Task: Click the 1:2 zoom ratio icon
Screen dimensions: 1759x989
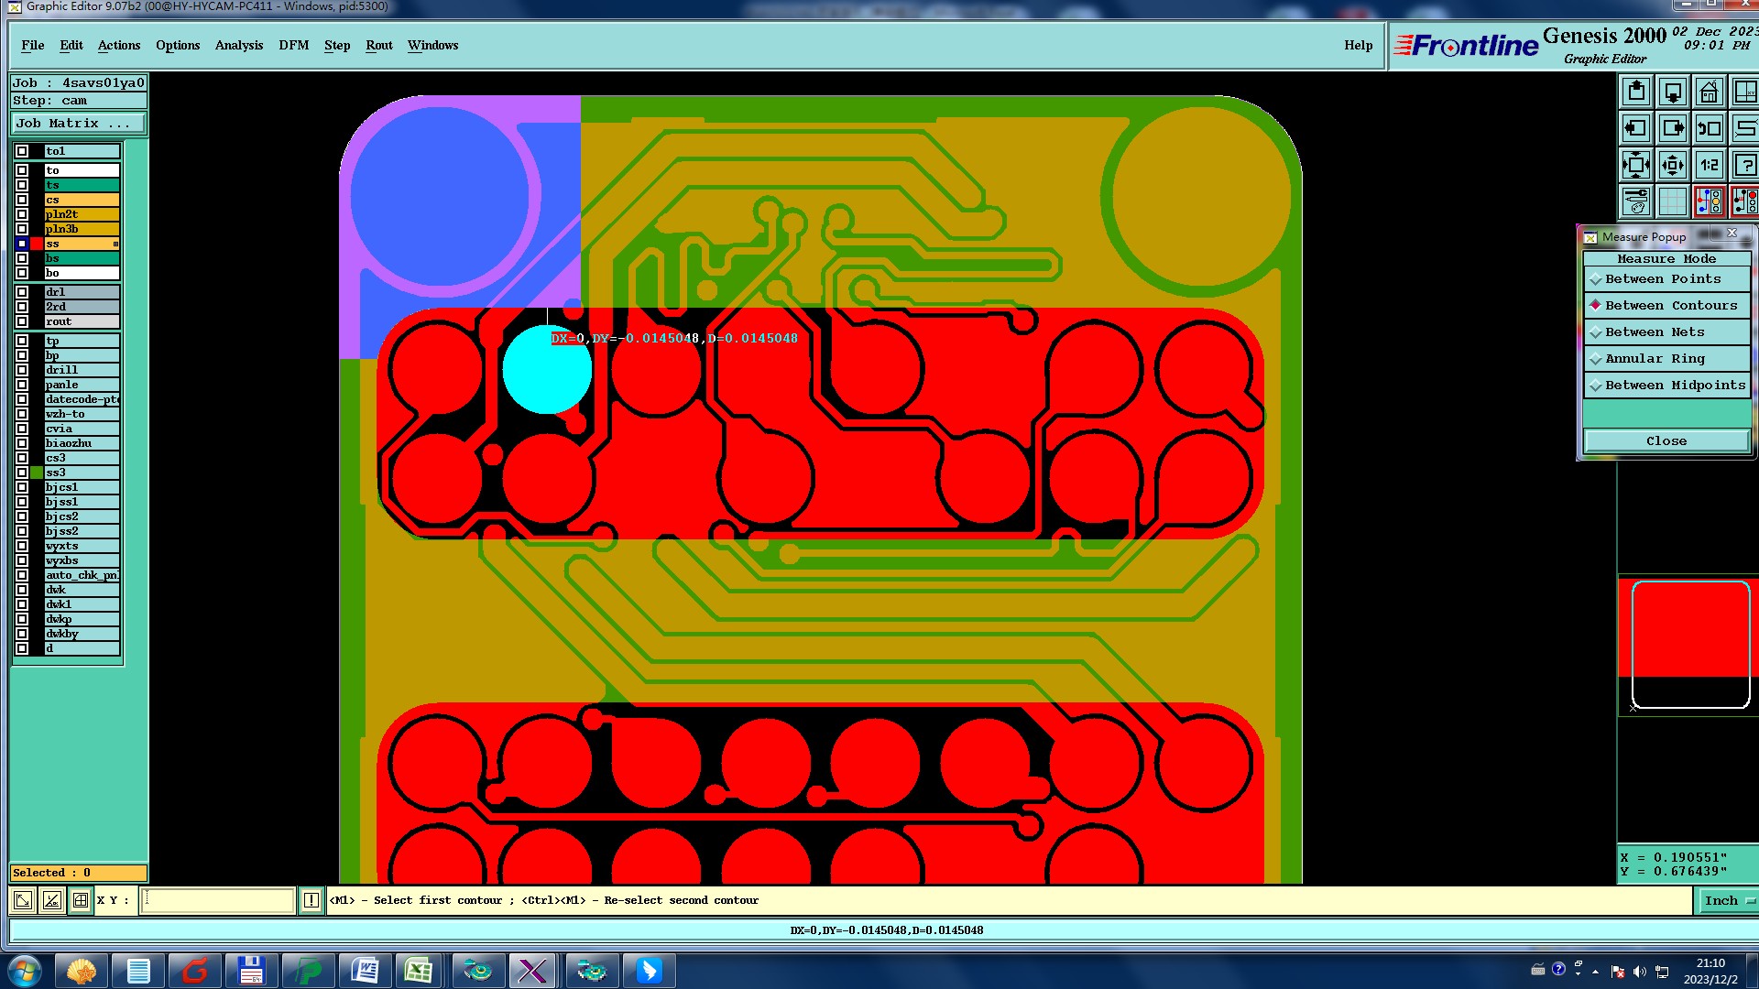Action: (1709, 165)
